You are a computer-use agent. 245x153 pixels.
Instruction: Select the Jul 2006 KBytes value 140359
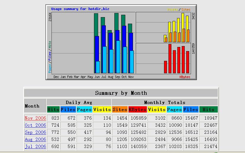139,147
